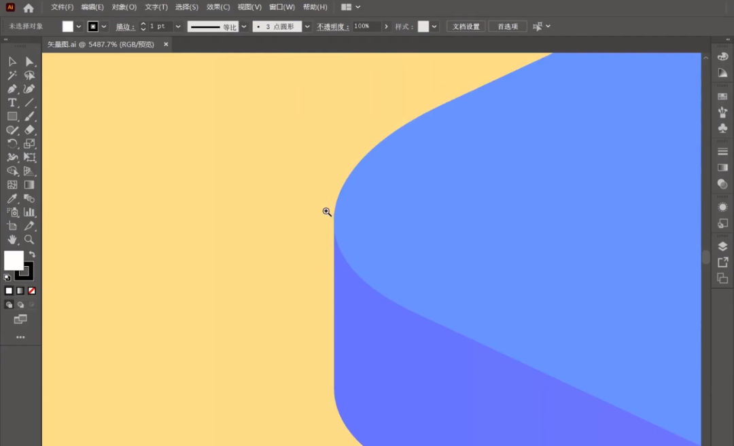Expand the 3 点圆形 brush dropdown
Image resolution: width=734 pixels, height=446 pixels.
click(x=307, y=26)
